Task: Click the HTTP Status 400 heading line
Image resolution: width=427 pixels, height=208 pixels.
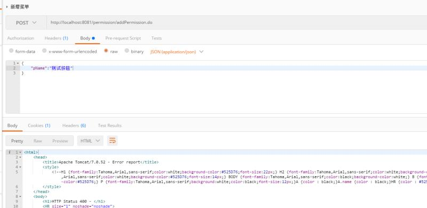Action: (74, 201)
